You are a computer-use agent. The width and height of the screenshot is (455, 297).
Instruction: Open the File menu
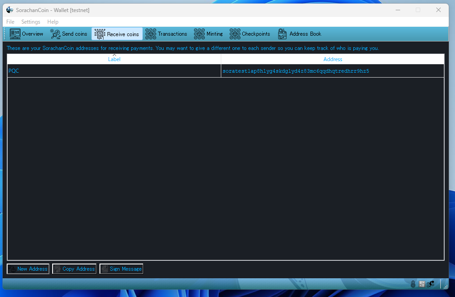10,22
